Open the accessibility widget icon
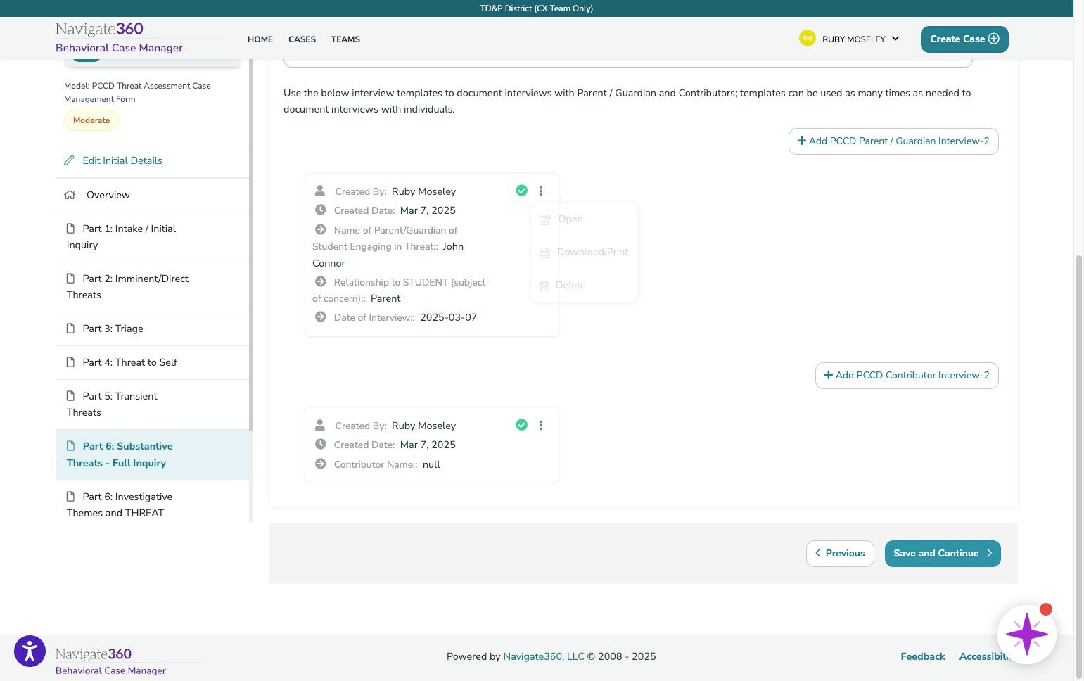Screen dimensions: 1084x681 click(30, 651)
